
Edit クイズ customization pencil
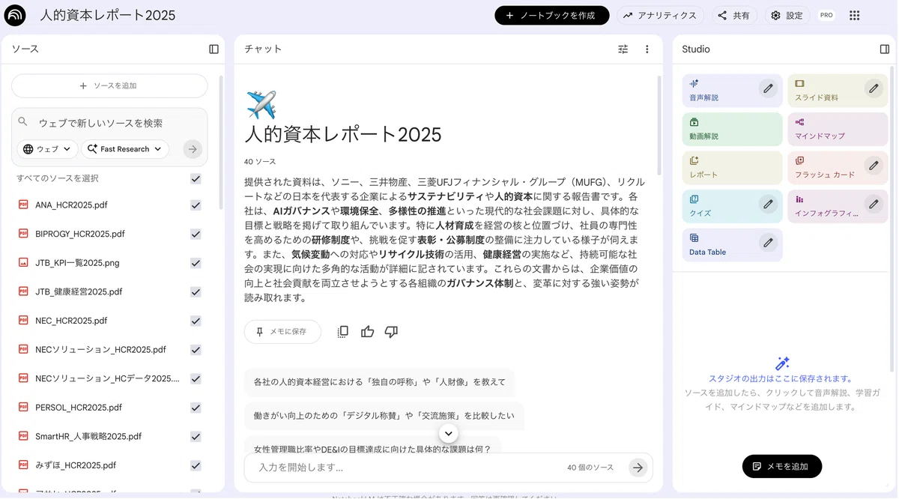tap(768, 204)
